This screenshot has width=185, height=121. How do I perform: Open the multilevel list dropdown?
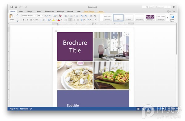coord(79,16)
